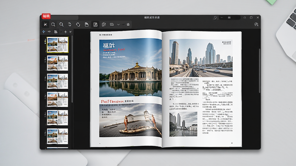Click the small double-arrow icon beside the star
296x166 pixels.
[x=123, y=24]
